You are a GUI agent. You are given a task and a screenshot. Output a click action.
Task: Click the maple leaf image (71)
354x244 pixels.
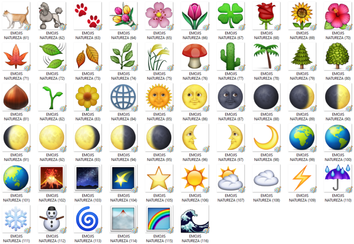[16, 56]
